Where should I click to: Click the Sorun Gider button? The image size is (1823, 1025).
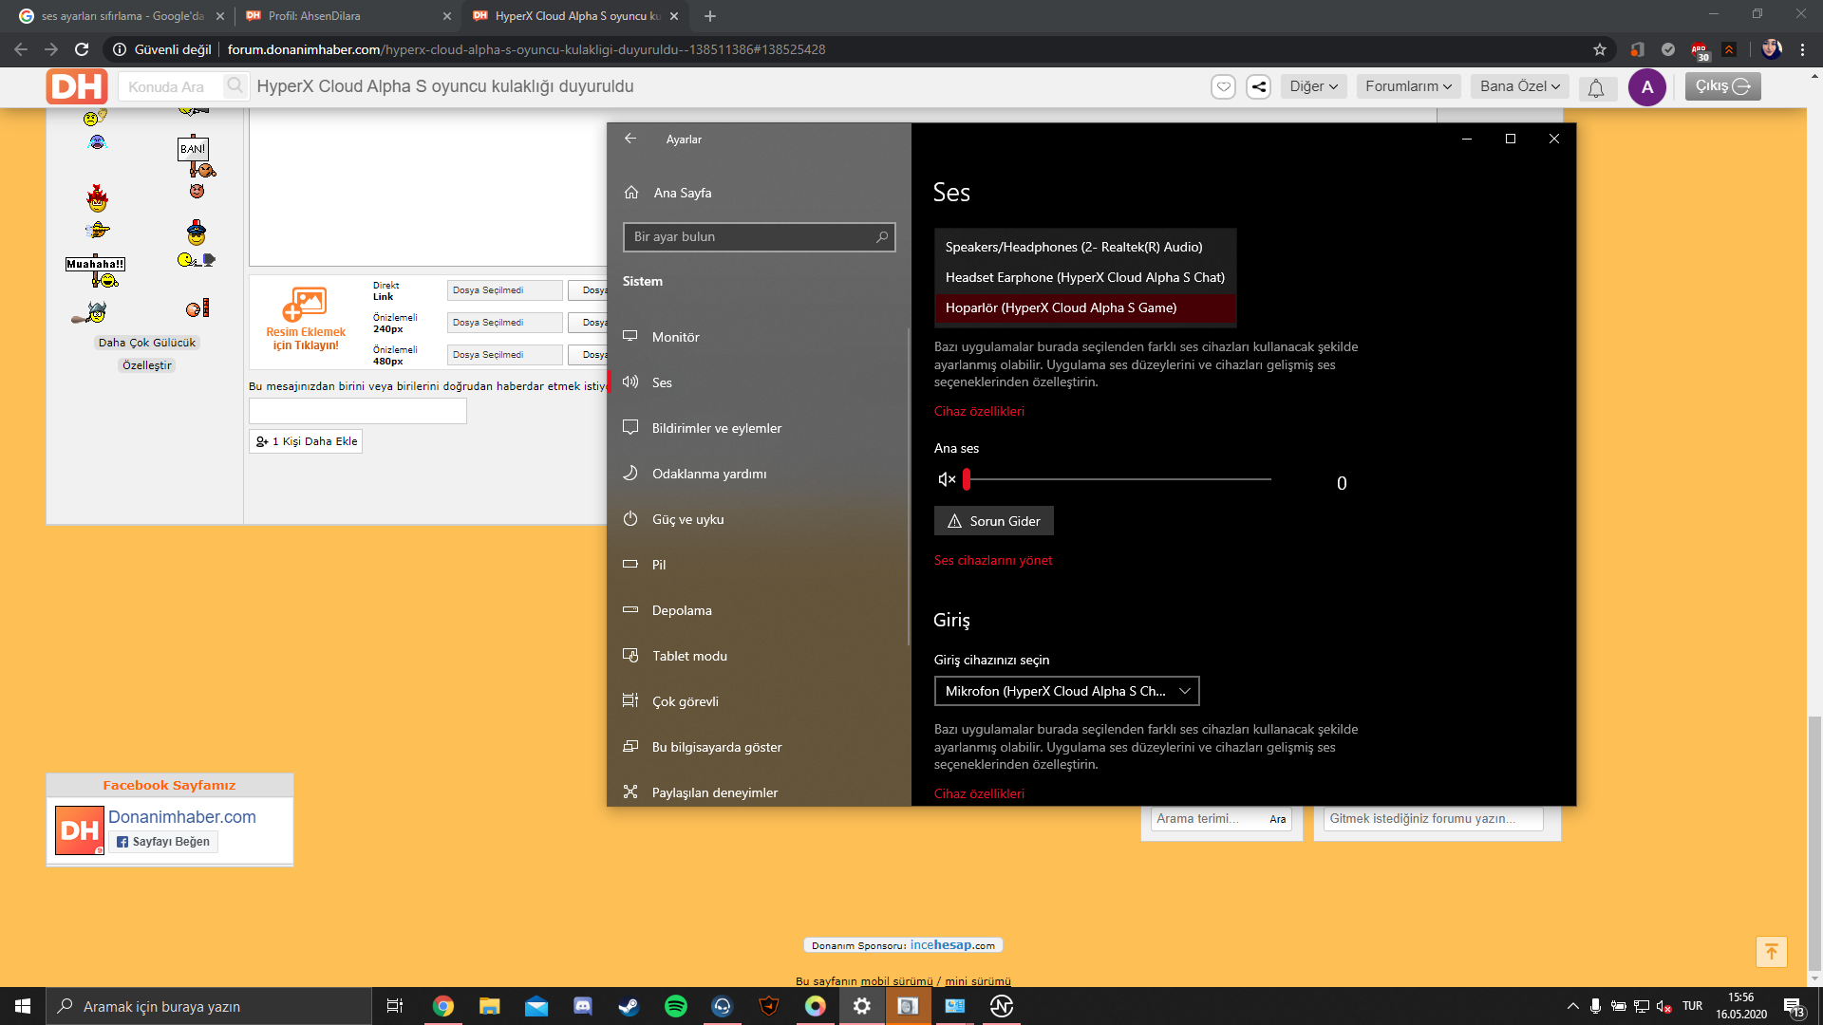(993, 521)
